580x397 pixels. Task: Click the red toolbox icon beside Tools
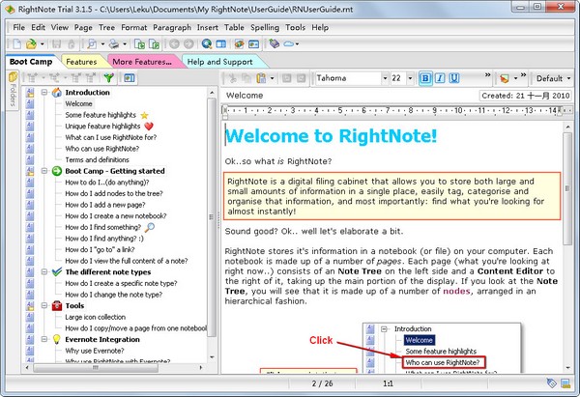tap(57, 305)
